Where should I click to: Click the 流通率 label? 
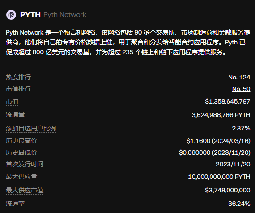[x=15, y=204]
